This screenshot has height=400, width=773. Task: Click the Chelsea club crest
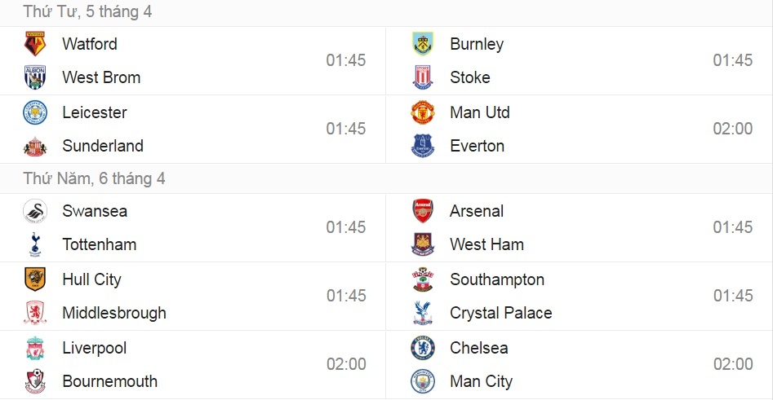click(x=423, y=348)
